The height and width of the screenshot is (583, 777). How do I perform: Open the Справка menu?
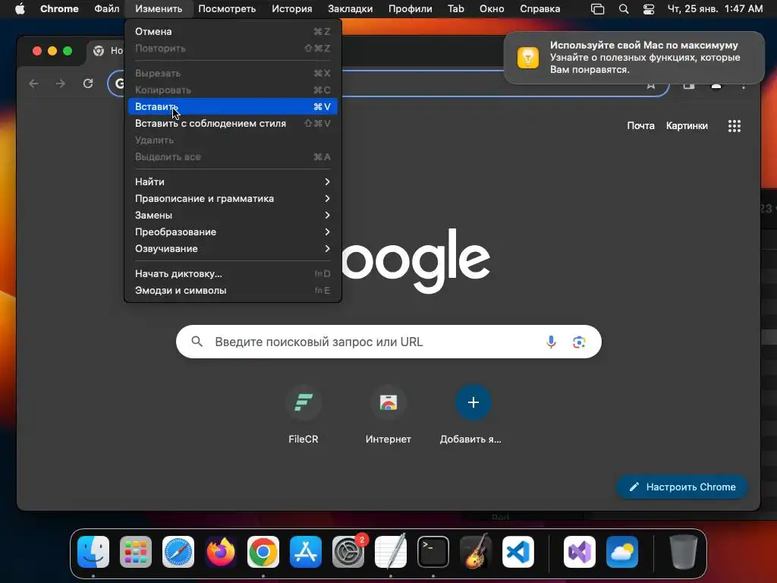[540, 9]
